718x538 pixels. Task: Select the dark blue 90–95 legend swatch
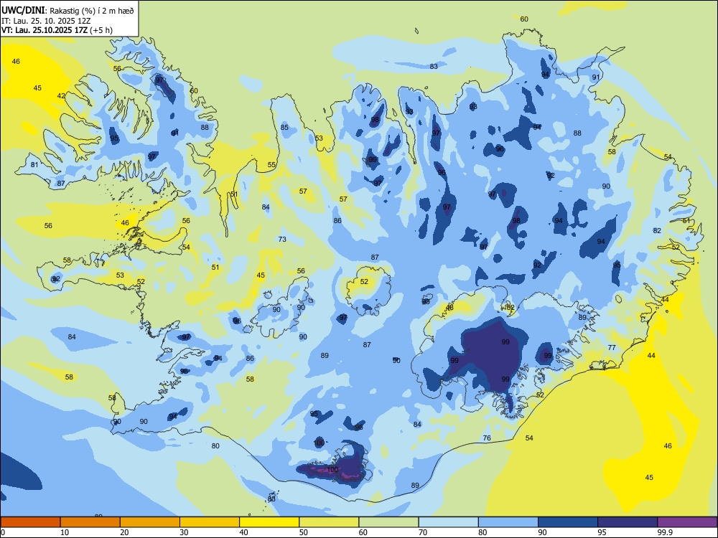point(568,522)
